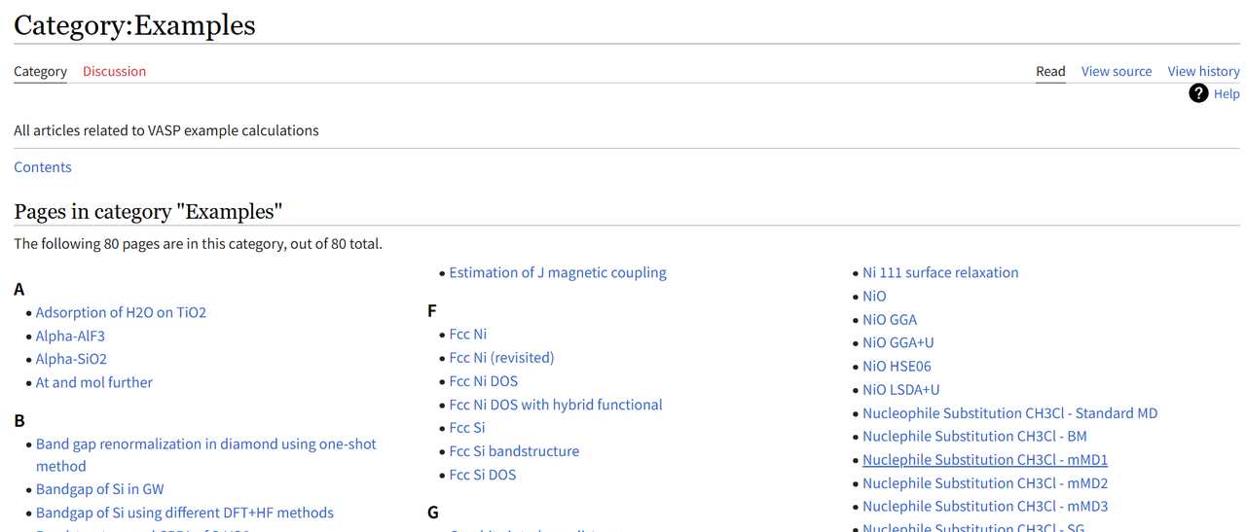Open the View history tab
The image size is (1246, 532).
coord(1203,71)
